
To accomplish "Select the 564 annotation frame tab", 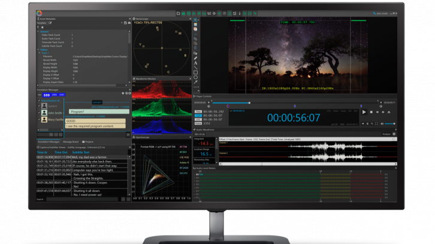I will pos(40,94).
